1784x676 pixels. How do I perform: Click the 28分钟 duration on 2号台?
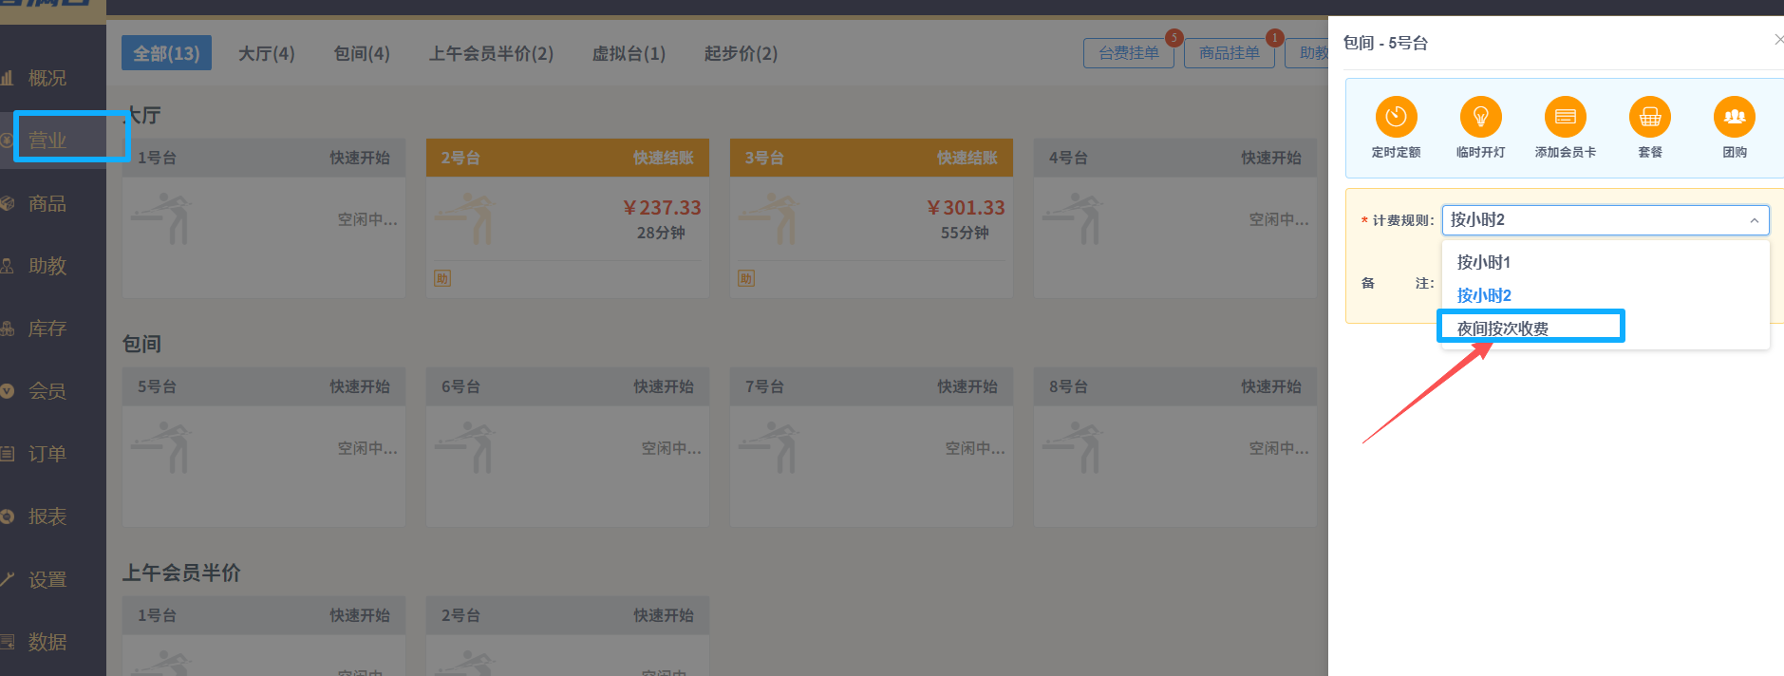[661, 233]
